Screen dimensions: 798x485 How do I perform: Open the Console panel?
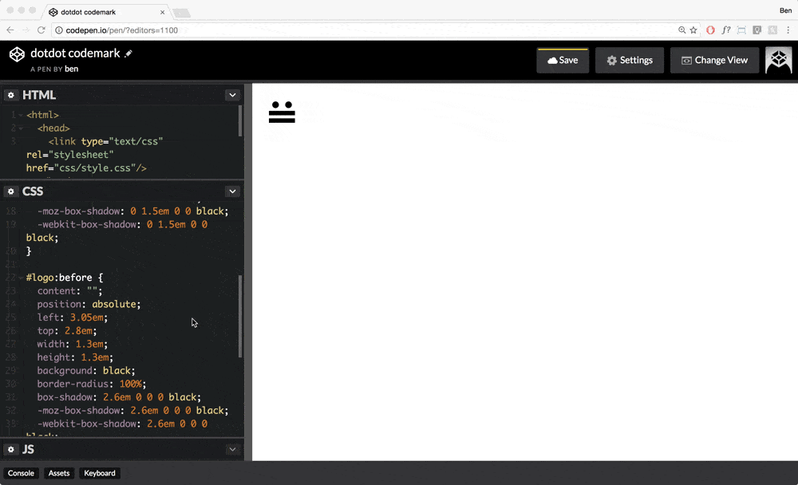pyautogui.click(x=22, y=473)
